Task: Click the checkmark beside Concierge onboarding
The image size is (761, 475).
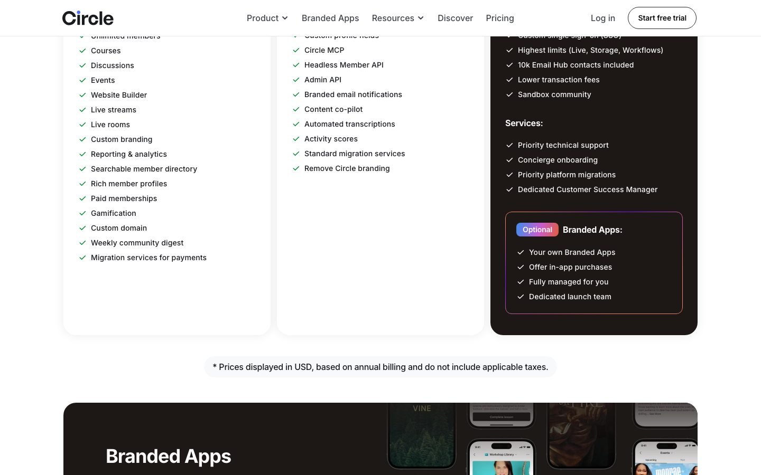Action: coord(509,160)
